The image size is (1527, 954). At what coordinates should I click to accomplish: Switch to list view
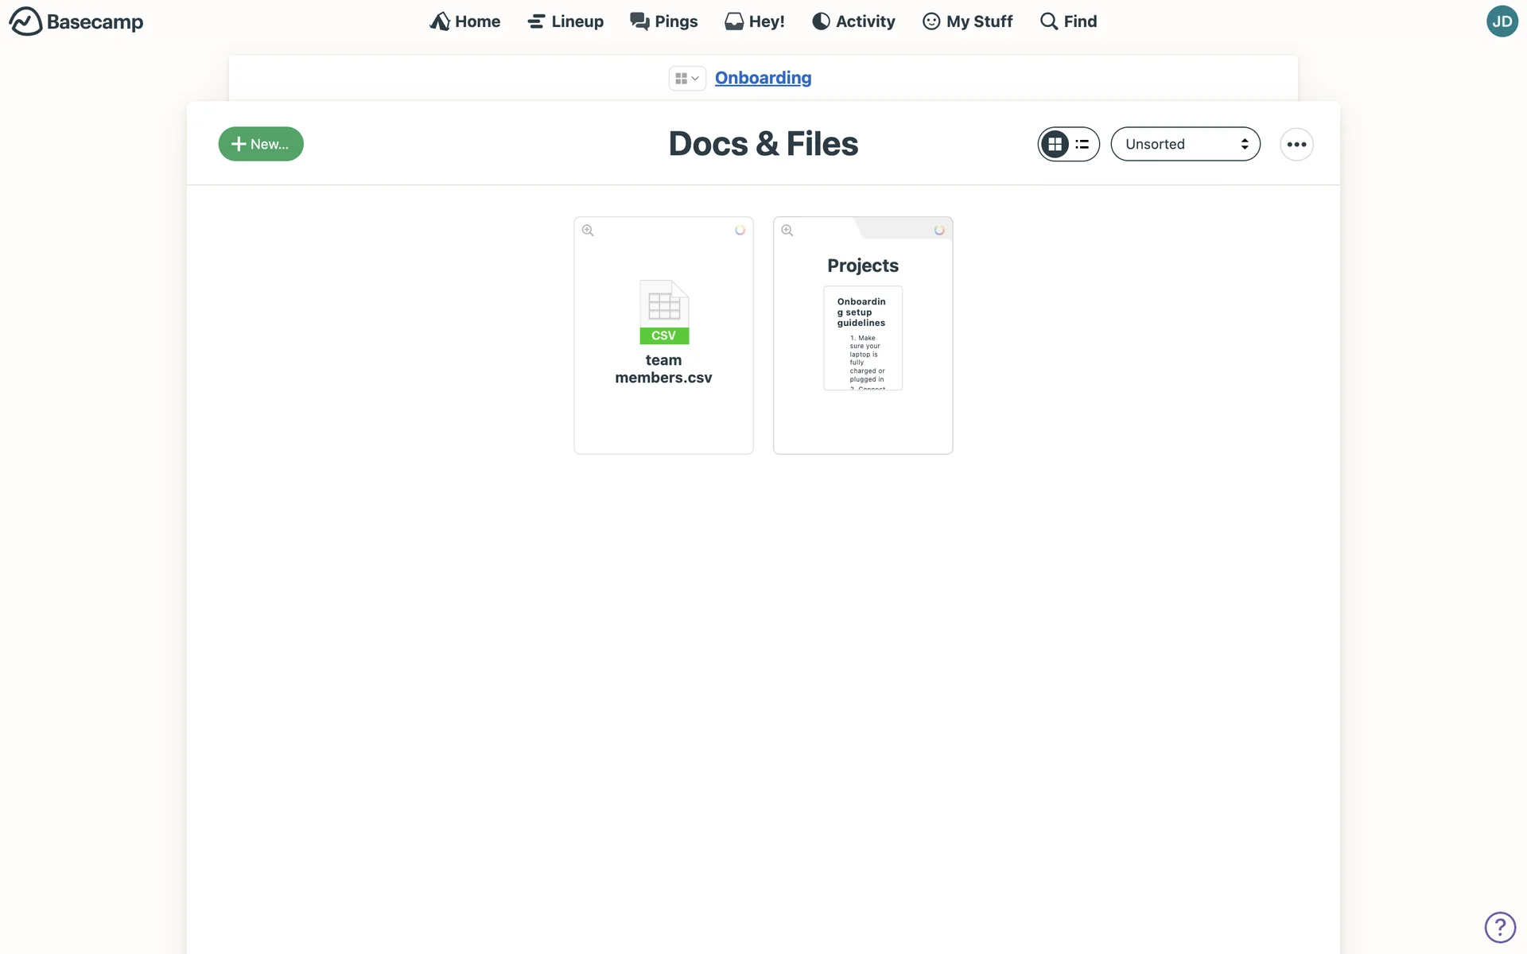(x=1082, y=144)
